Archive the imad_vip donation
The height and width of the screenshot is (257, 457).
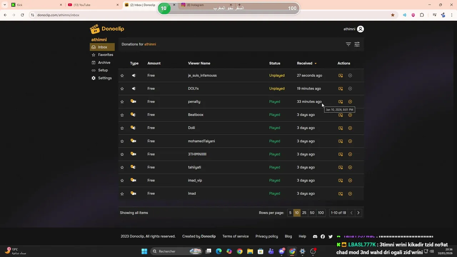point(341,180)
